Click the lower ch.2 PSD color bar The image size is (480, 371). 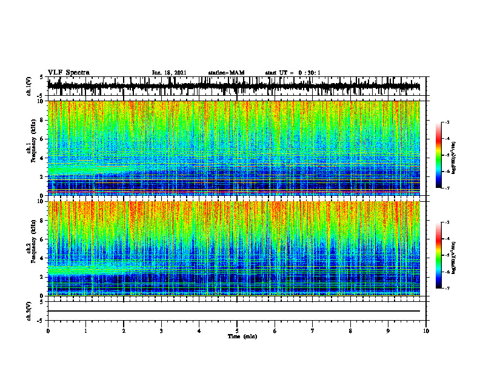coord(439,255)
